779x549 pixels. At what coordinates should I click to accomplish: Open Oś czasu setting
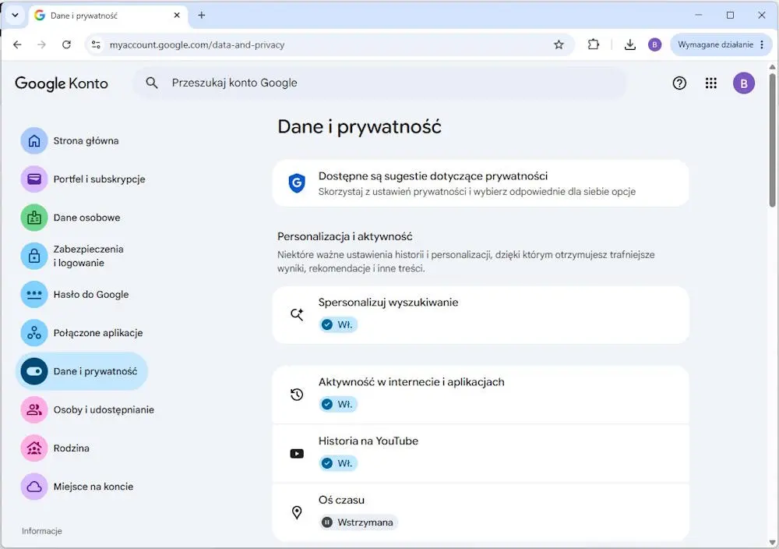(x=481, y=512)
